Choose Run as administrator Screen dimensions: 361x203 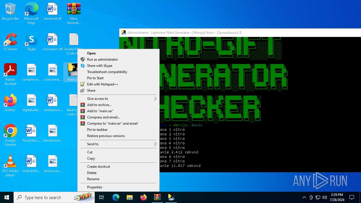(x=118, y=59)
